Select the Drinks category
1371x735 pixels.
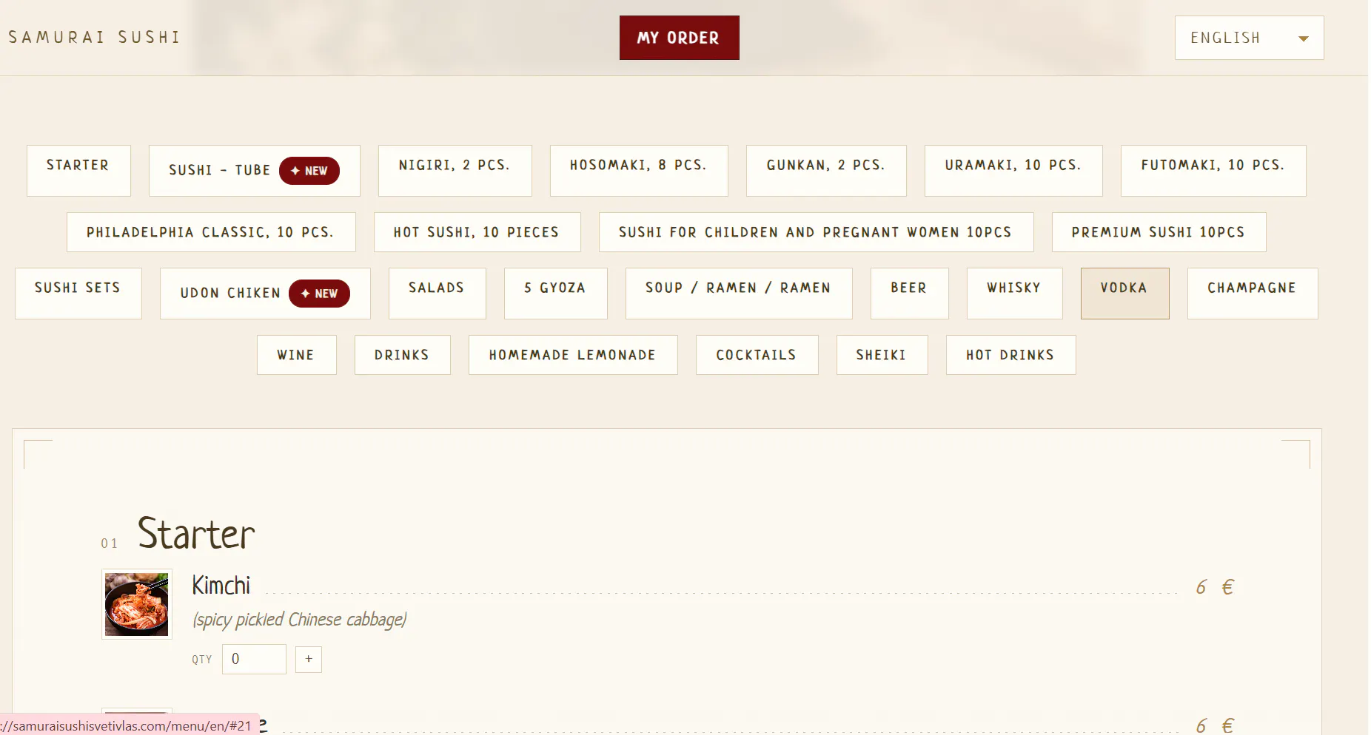coord(402,355)
